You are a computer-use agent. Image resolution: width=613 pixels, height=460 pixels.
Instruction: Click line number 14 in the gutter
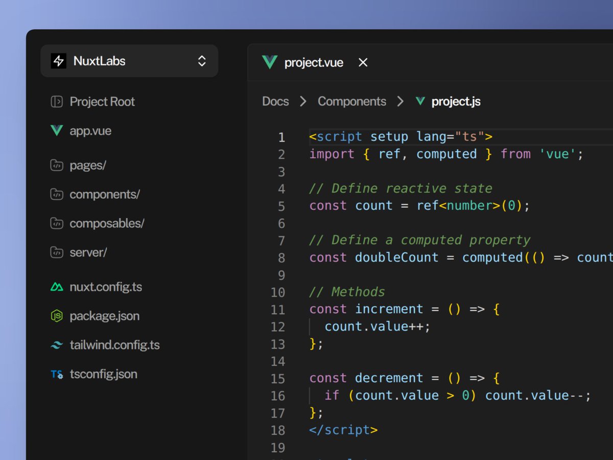click(x=278, y=361)
